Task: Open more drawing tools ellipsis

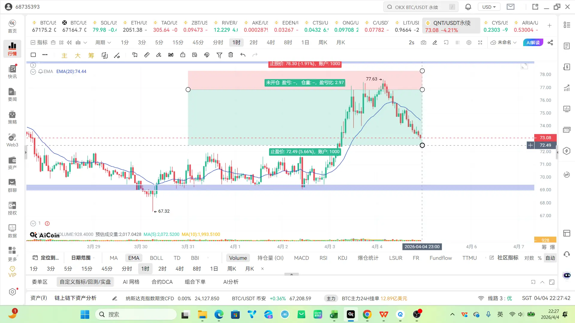Action: 45,55
